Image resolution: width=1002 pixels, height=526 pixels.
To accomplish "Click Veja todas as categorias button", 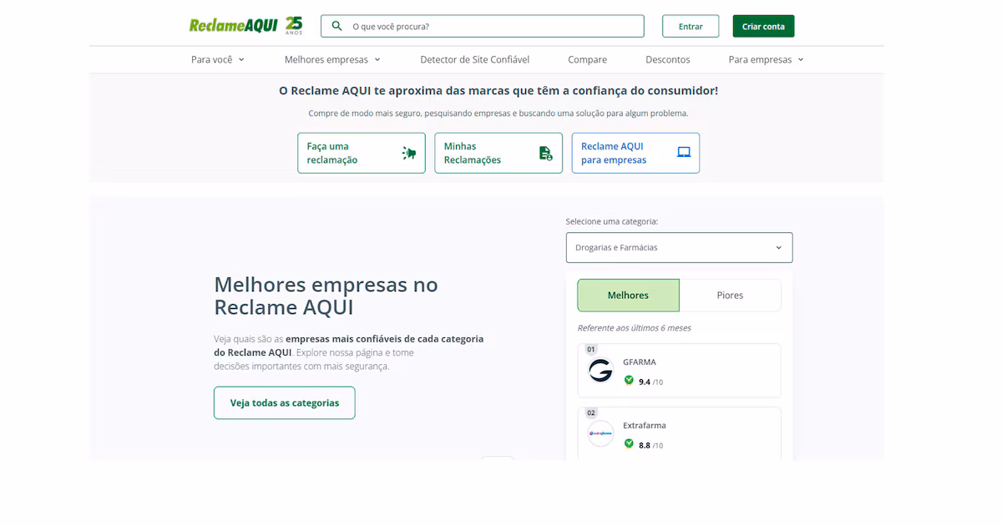I will (284, 402).
